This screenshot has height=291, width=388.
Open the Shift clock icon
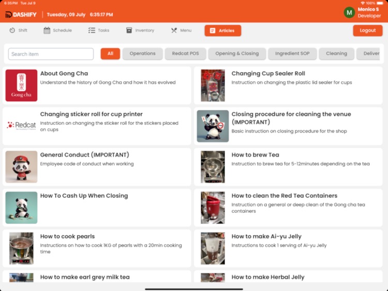pyautogui.click(x=12, y=30)
